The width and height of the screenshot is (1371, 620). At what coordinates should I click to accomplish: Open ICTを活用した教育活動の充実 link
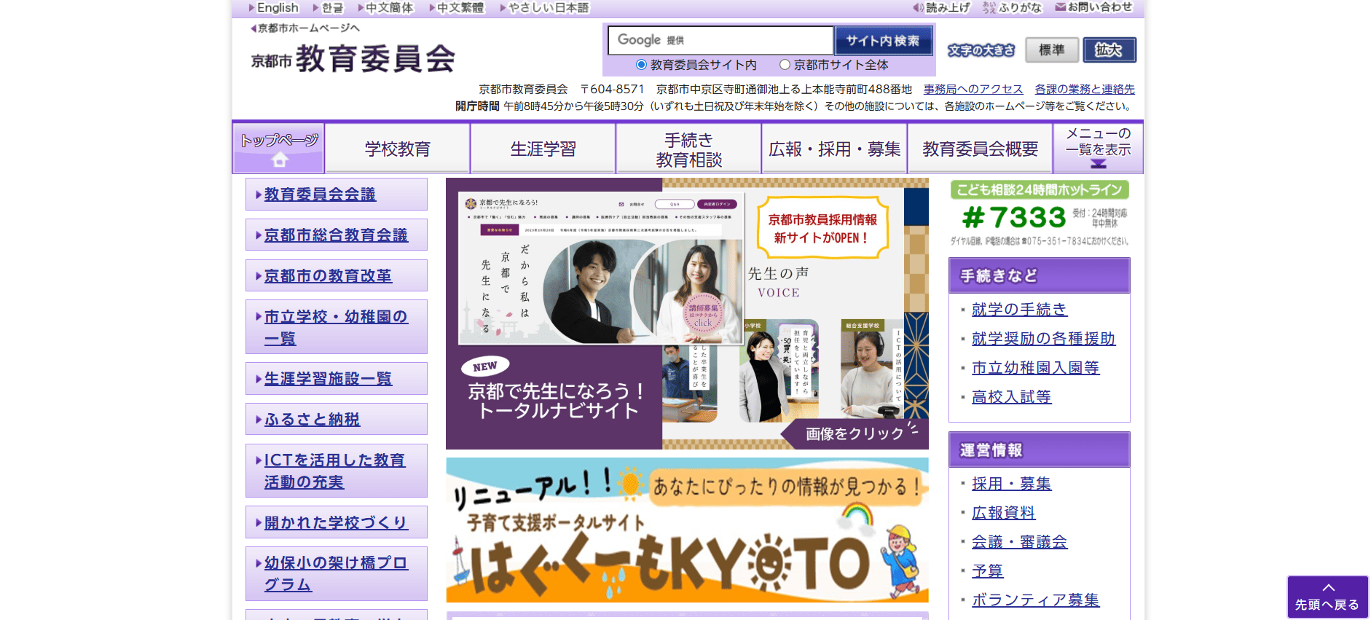tap(337, 471)
